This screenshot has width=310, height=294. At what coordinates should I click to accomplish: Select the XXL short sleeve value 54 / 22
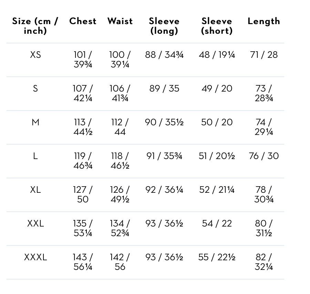pos(217,224)
